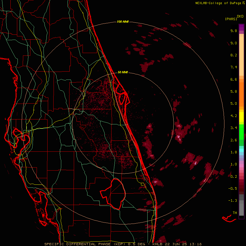This screenshot has height=246, width=246.
Task: Click the 2.6 color scale label
Action: click(x=234, y=140)
